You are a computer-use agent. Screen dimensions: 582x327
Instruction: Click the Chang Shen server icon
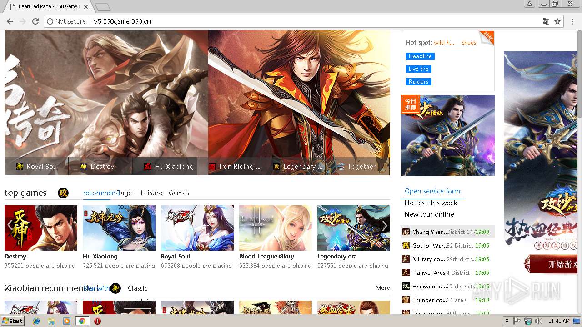pyautogui.click(x=406, y=232)
